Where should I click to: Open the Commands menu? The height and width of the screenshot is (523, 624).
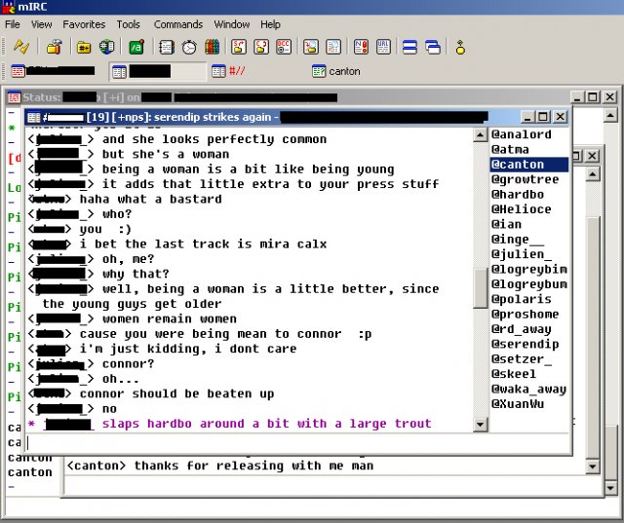[x=178, y=24]
